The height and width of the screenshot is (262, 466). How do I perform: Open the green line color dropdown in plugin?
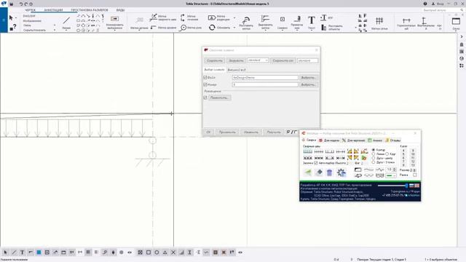pyautogui.click(x=391, y=175)
